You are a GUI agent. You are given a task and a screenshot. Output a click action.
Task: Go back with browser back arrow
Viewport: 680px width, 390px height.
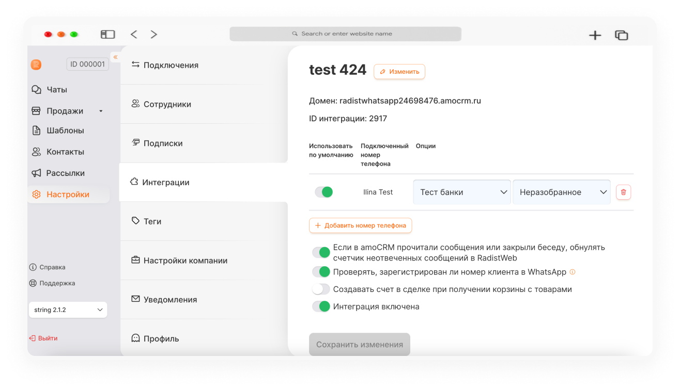[x=134, y=35]
